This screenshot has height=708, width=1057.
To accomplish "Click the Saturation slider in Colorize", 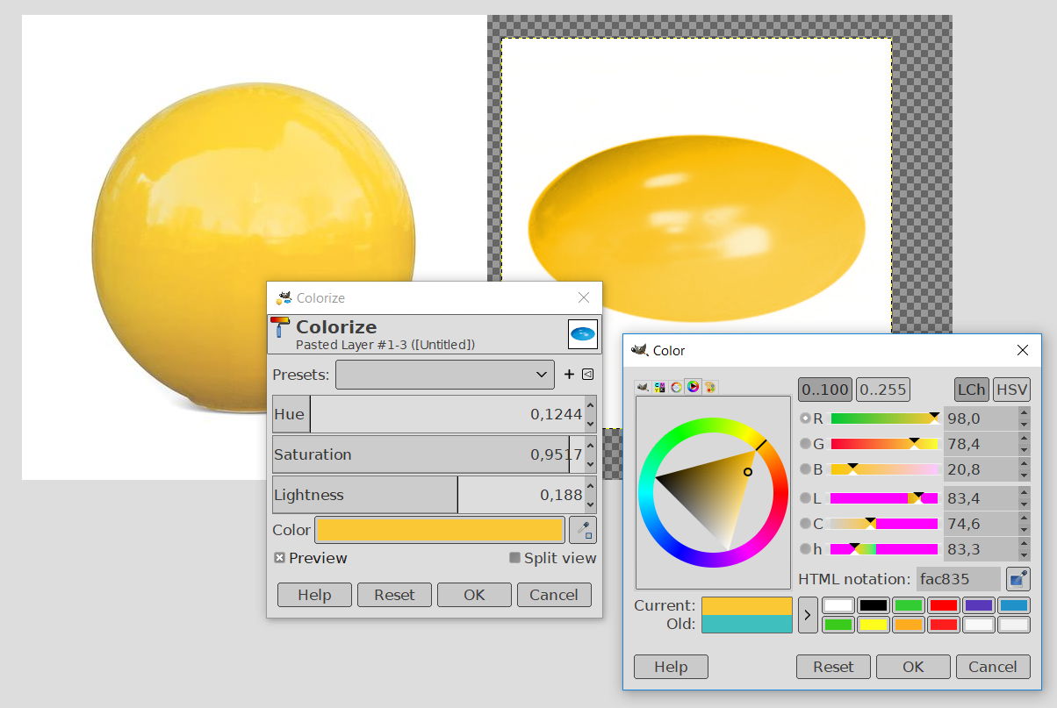I will tap(428, 454).
